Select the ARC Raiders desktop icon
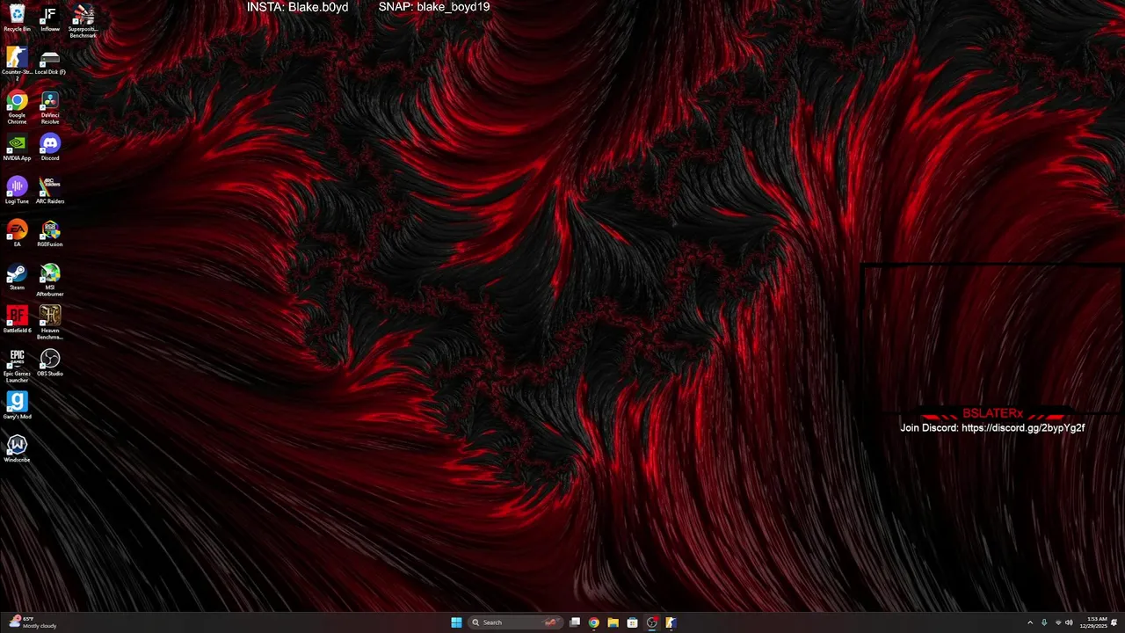1125x633 pixels. (50, 190)
